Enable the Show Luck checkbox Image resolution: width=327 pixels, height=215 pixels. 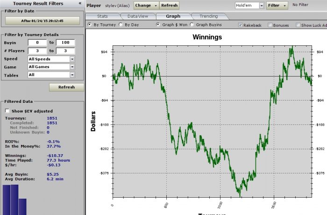click(x=298, y=25)
